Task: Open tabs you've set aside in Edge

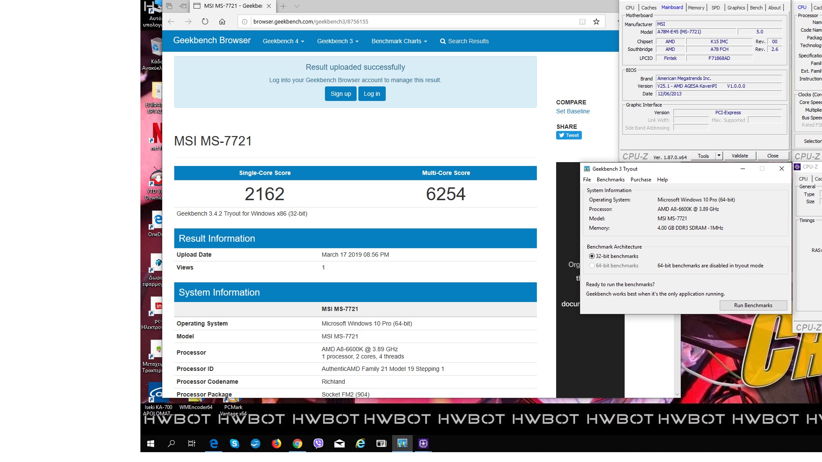Action: (169, 6)
